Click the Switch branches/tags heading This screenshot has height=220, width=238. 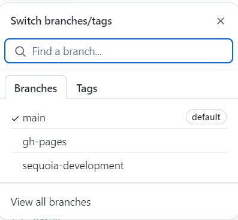click(61, 21)
